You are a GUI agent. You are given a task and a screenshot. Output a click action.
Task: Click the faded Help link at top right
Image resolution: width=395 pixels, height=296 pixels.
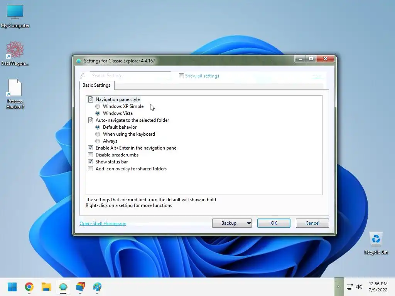(318, 76)
